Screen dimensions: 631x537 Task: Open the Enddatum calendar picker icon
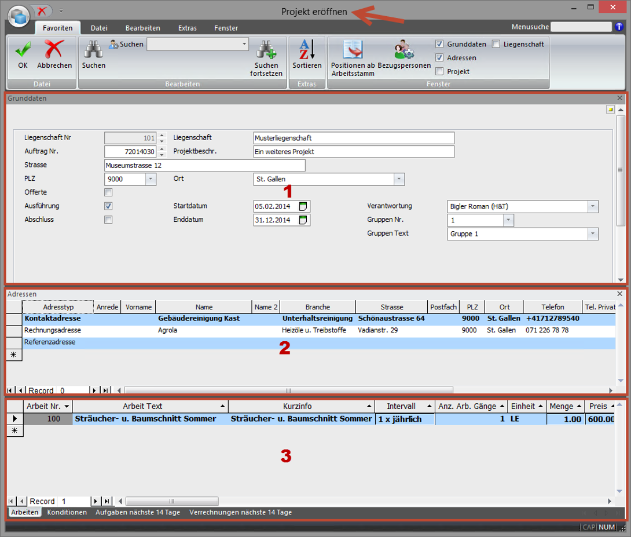click(x=303, y=220)
